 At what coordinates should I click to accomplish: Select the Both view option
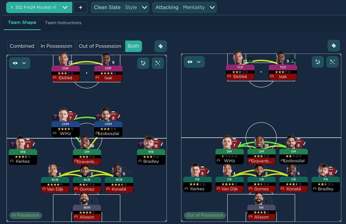click(134, 46)
